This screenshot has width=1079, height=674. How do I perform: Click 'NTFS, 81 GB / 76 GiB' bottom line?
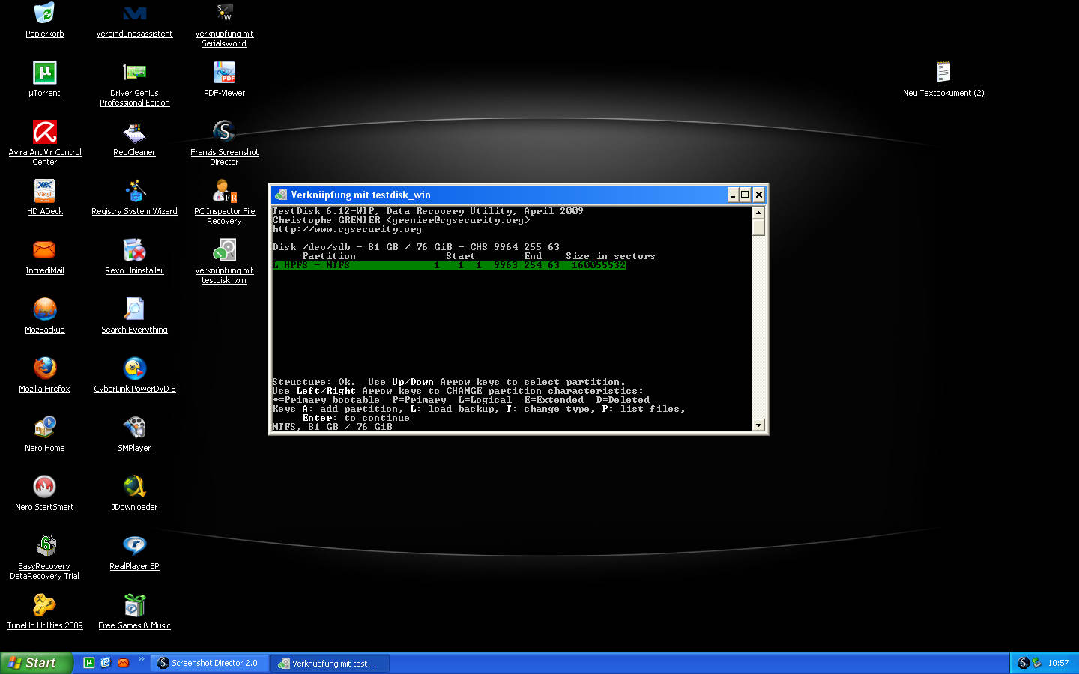332,427
